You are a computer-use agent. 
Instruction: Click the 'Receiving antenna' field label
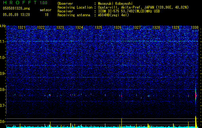pos(74,15)
